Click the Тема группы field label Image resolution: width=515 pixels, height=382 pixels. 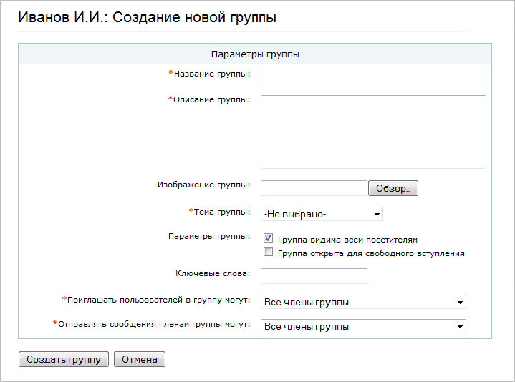tap(221, 212)
